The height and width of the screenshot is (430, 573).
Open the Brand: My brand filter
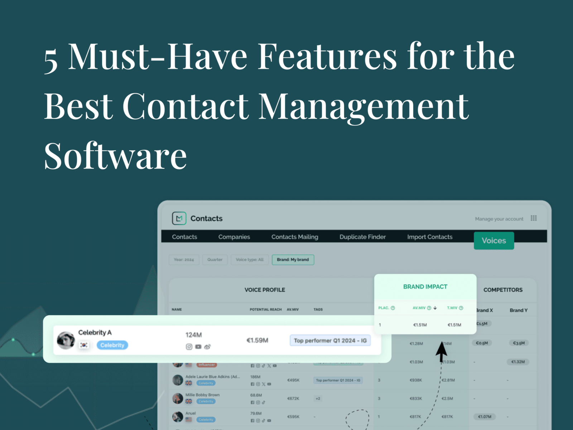click(x=293, y=259)
